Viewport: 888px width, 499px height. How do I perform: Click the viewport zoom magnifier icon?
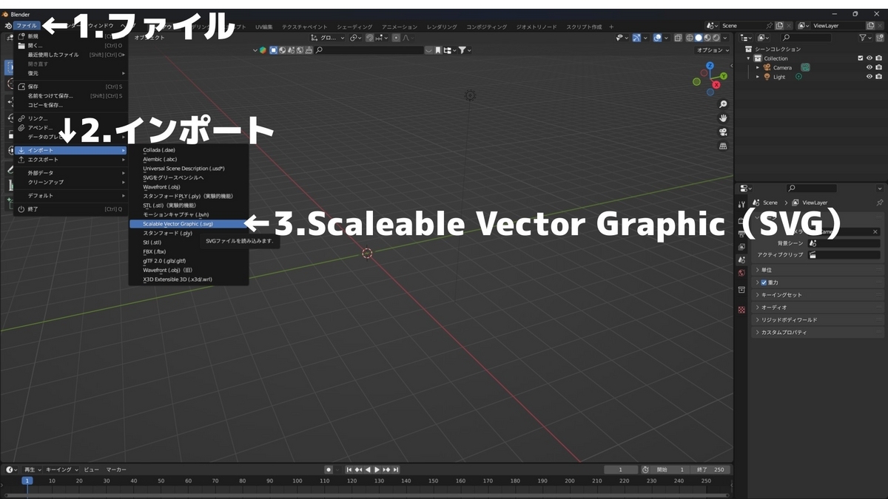[723, 104]
